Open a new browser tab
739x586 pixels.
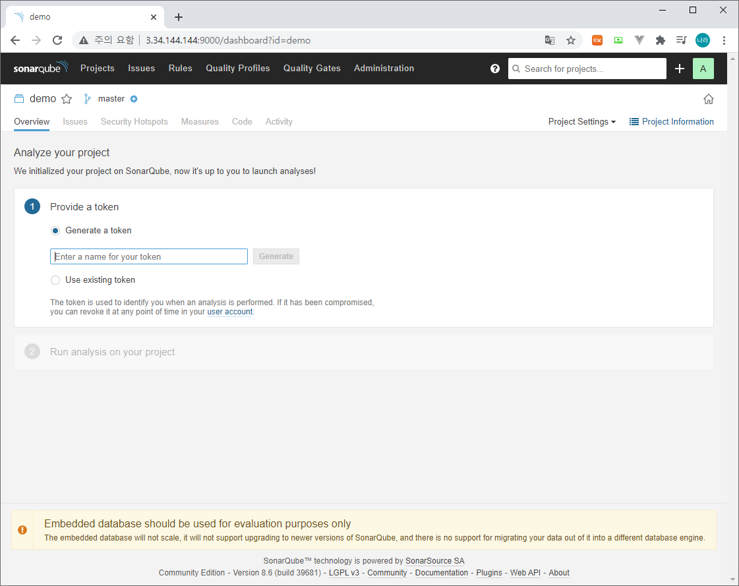pos(179,17)
